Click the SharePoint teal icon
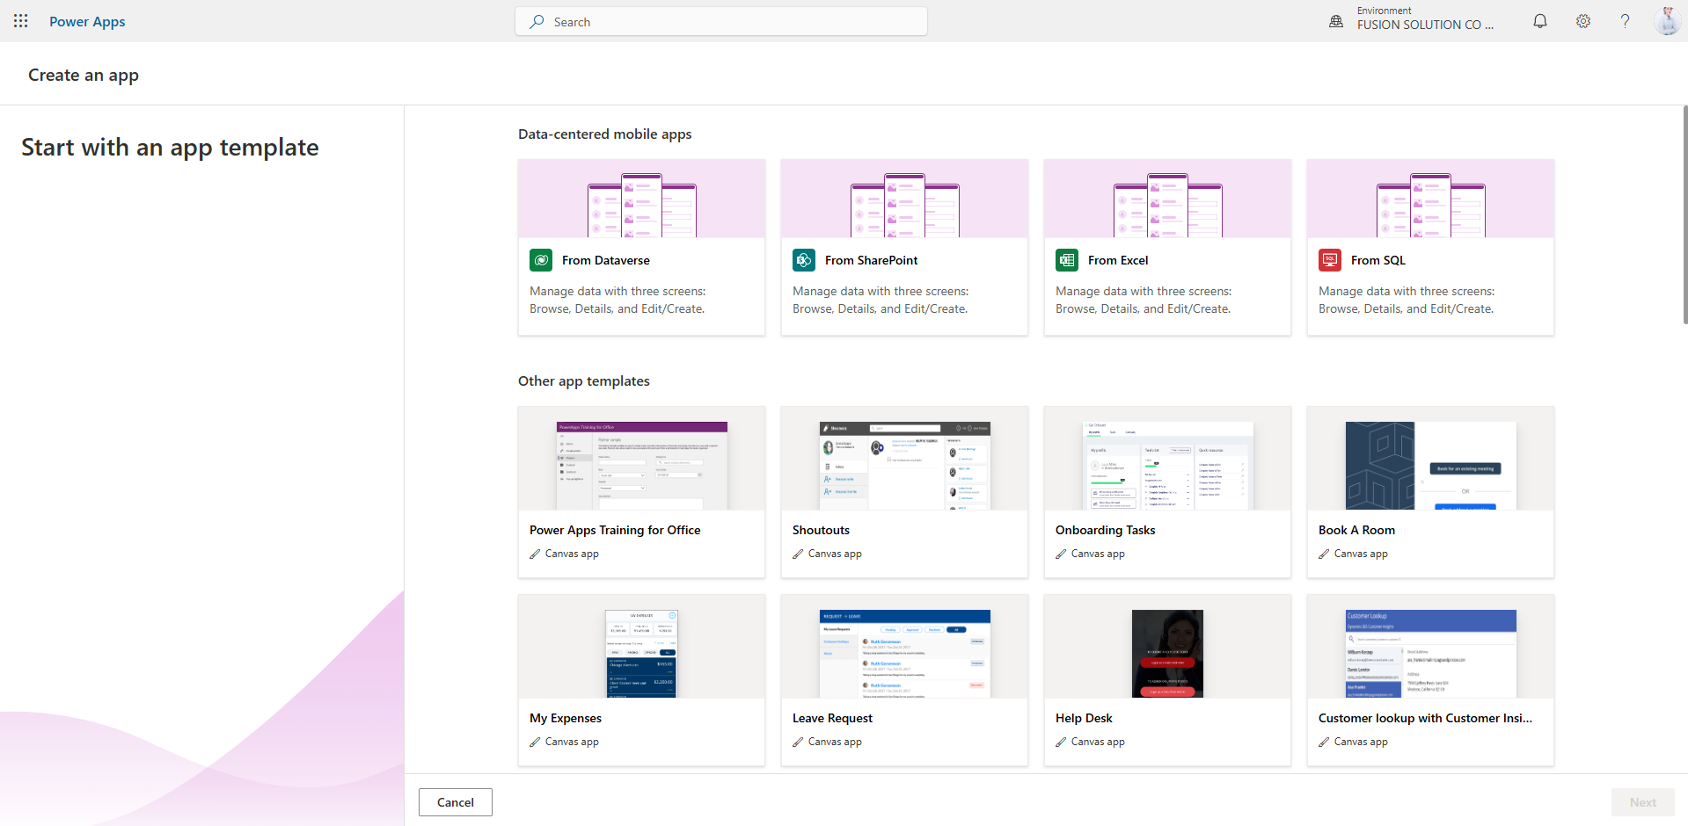This screenshot has height=826, width=1688. tap(804, 260)
